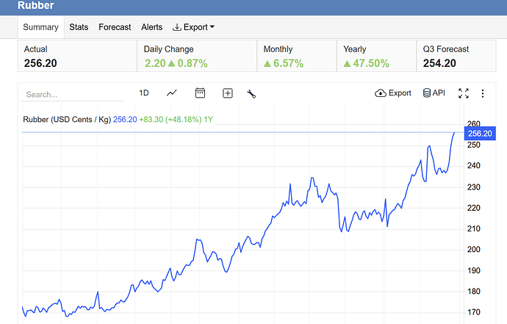Click the 170 axis label
The width and height of the screenshot is (507, 324).
coord(474,312)
